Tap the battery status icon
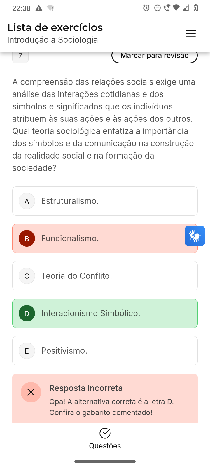 coord(196,8)
